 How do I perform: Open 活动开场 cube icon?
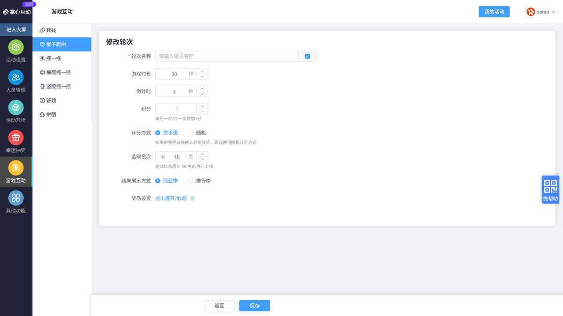click(16, 108)
